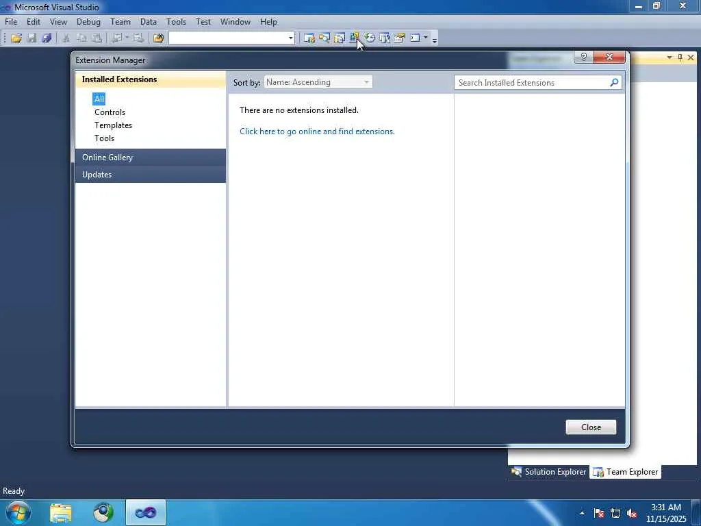Click the Copy toolbar icon
This screenshot has width=701, height=526.
81,38
